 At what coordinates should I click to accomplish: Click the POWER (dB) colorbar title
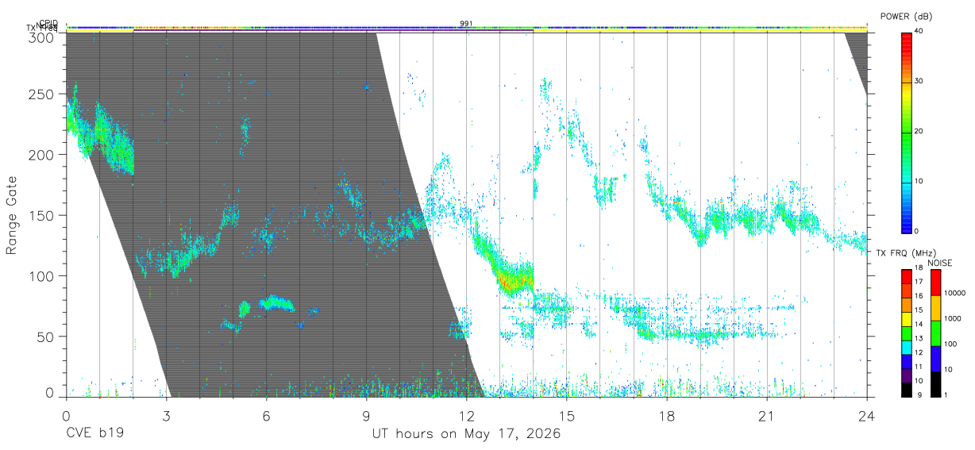(x=907, y=16)
